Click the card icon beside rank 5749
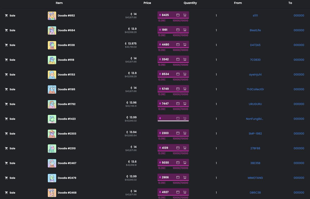The image size is (310, 199). point(178,89)
